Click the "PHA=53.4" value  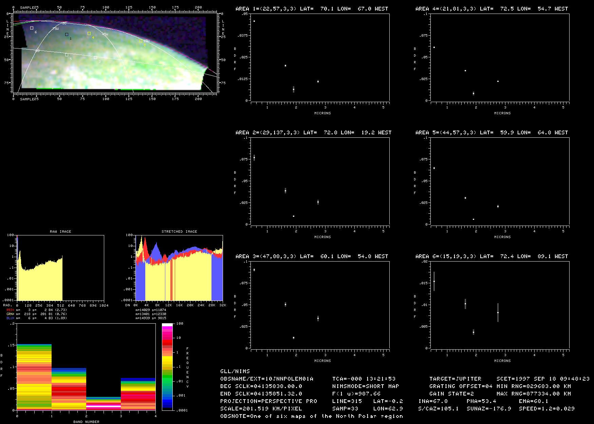(x=482, y=401)
